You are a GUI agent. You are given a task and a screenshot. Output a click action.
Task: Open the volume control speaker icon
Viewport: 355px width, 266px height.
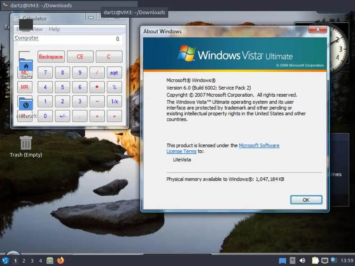pos(302,260)
